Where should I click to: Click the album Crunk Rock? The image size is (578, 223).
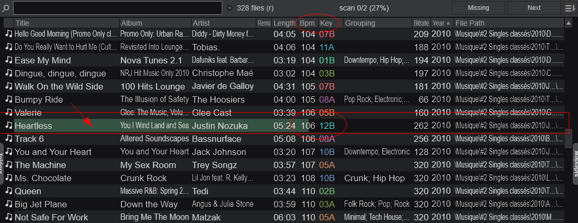pyautogui.click(x=143, y=179)
